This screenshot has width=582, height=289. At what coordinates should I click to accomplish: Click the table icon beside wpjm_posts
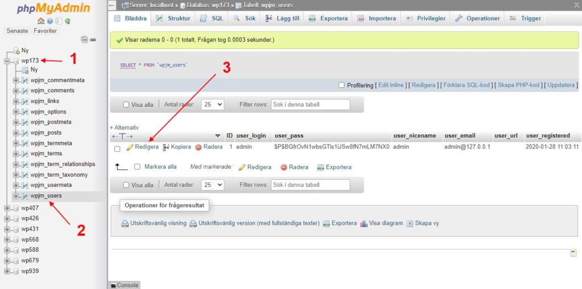(25, 133)
